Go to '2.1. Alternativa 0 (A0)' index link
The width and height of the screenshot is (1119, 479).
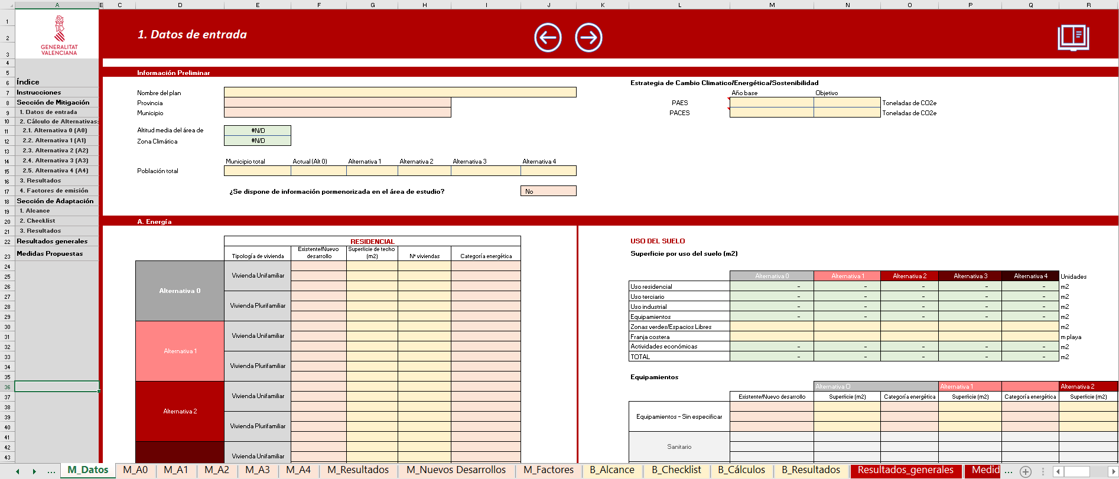click(55, 131)
